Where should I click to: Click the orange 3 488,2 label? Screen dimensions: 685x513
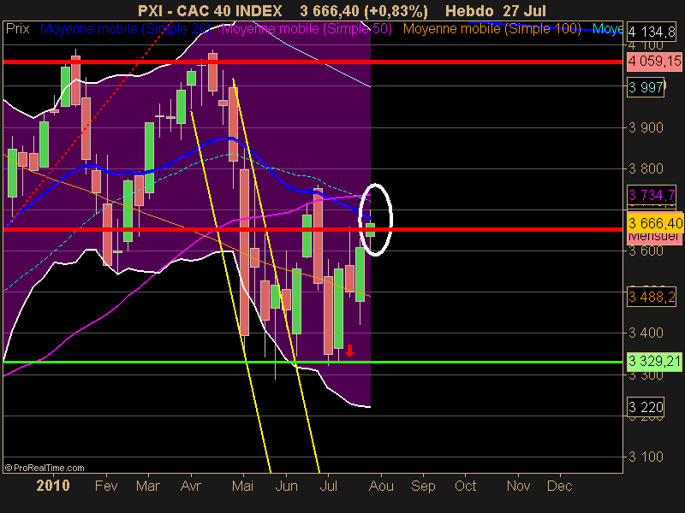[652, 297]
